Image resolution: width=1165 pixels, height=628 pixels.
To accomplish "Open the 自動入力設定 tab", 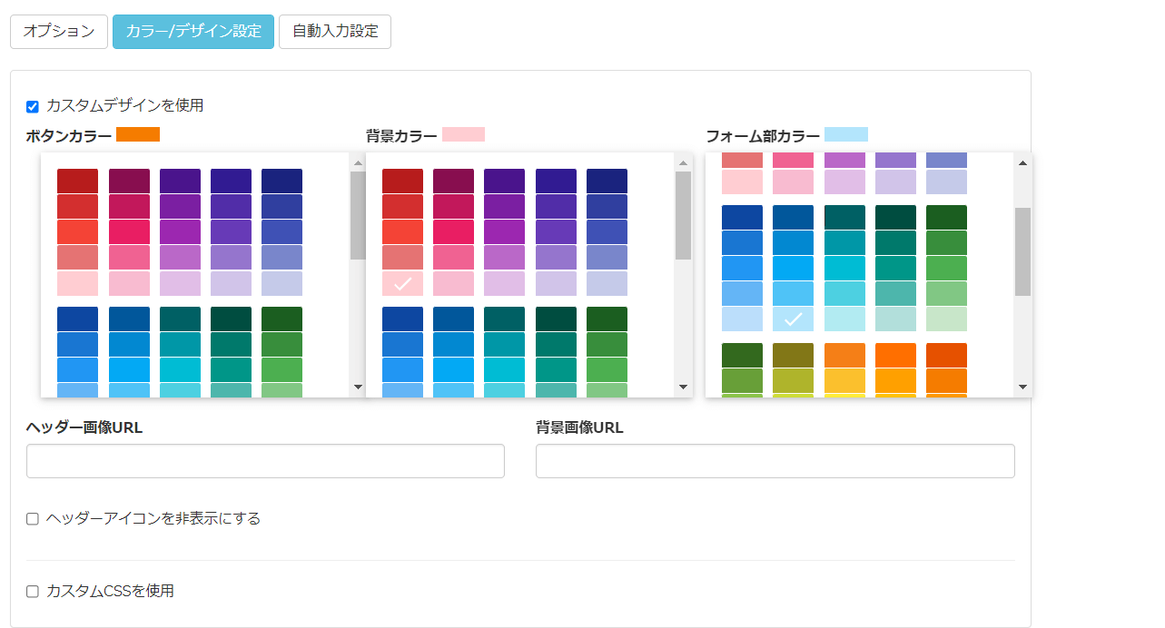I will pos(335,31).
